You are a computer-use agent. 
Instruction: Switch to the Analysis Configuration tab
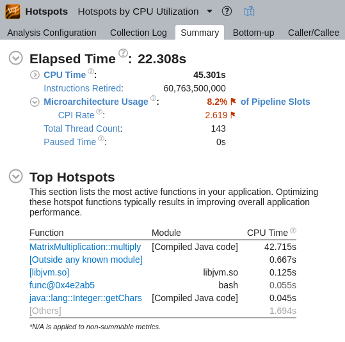click(x=52, y=33)
